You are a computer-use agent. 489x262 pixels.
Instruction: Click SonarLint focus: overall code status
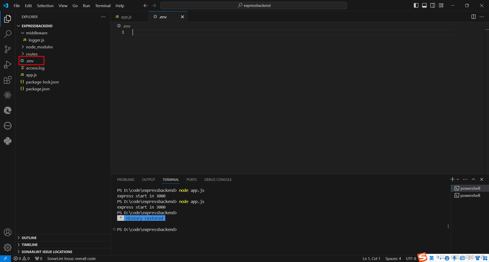tap(71, 258)
